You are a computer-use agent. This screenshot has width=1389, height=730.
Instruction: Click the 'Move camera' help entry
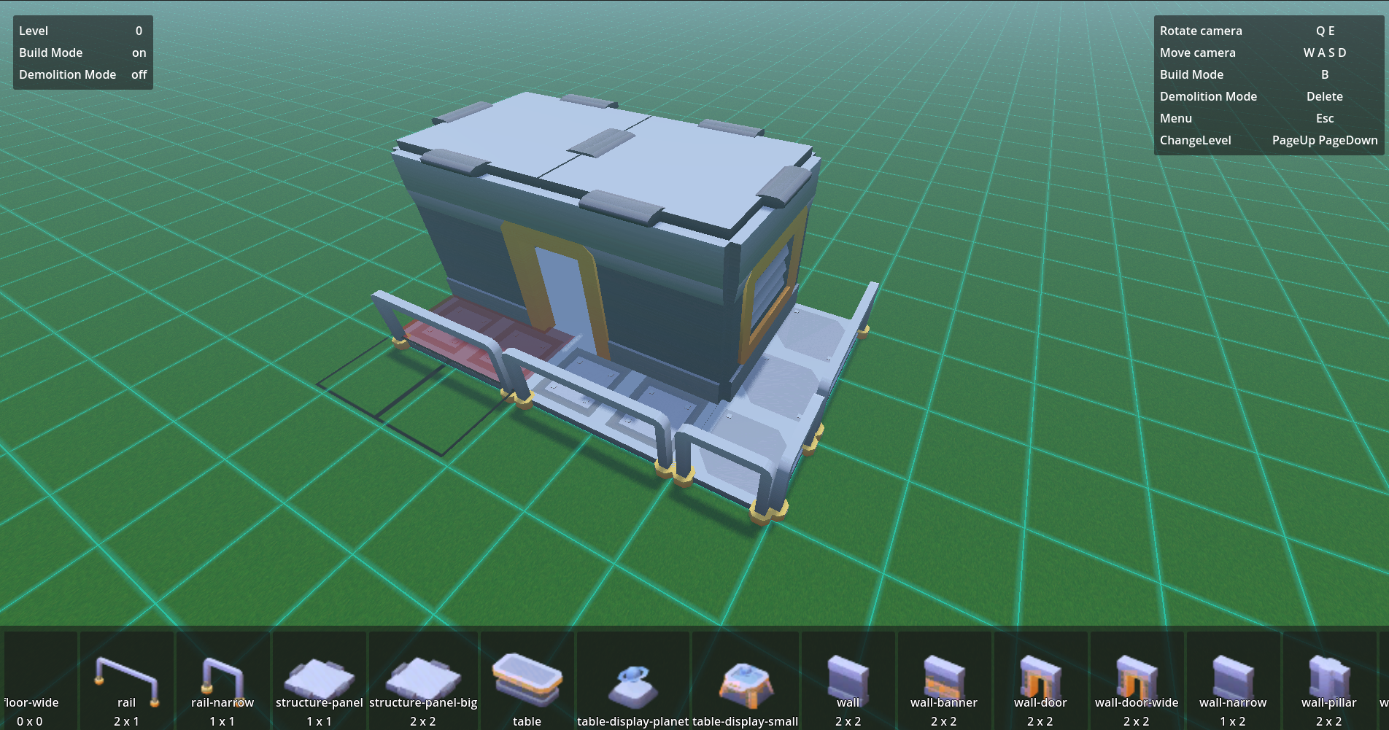coord(1198,53)
